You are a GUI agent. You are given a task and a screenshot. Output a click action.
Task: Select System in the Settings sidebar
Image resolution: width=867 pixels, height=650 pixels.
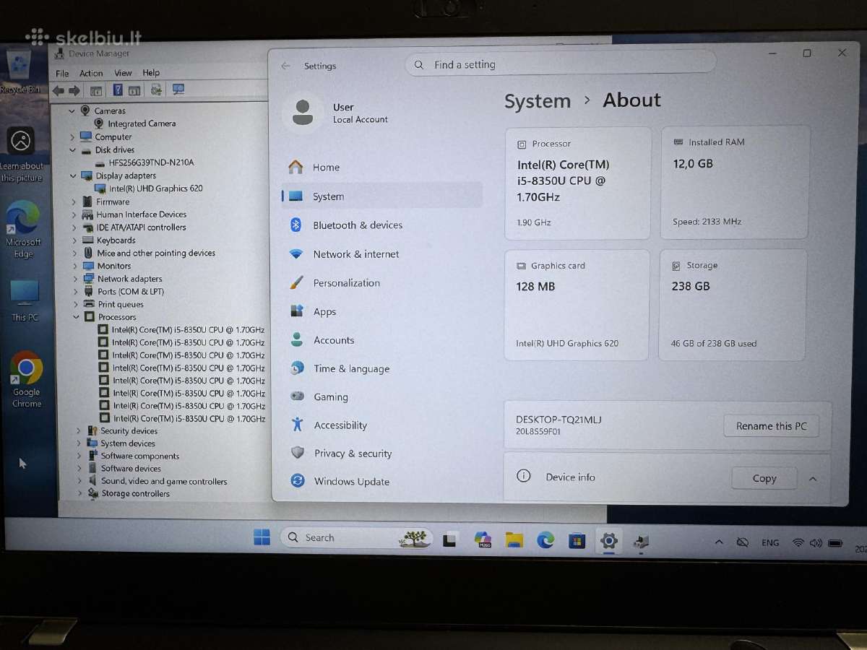(381, 196)
